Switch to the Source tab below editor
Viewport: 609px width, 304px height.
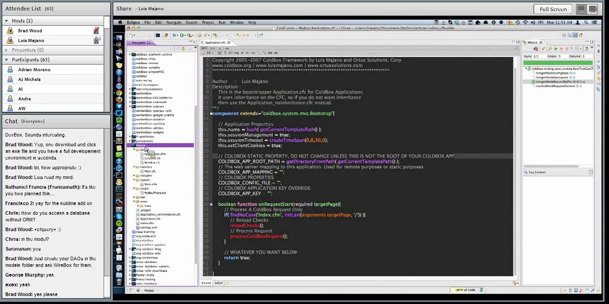tap(206, 283)
